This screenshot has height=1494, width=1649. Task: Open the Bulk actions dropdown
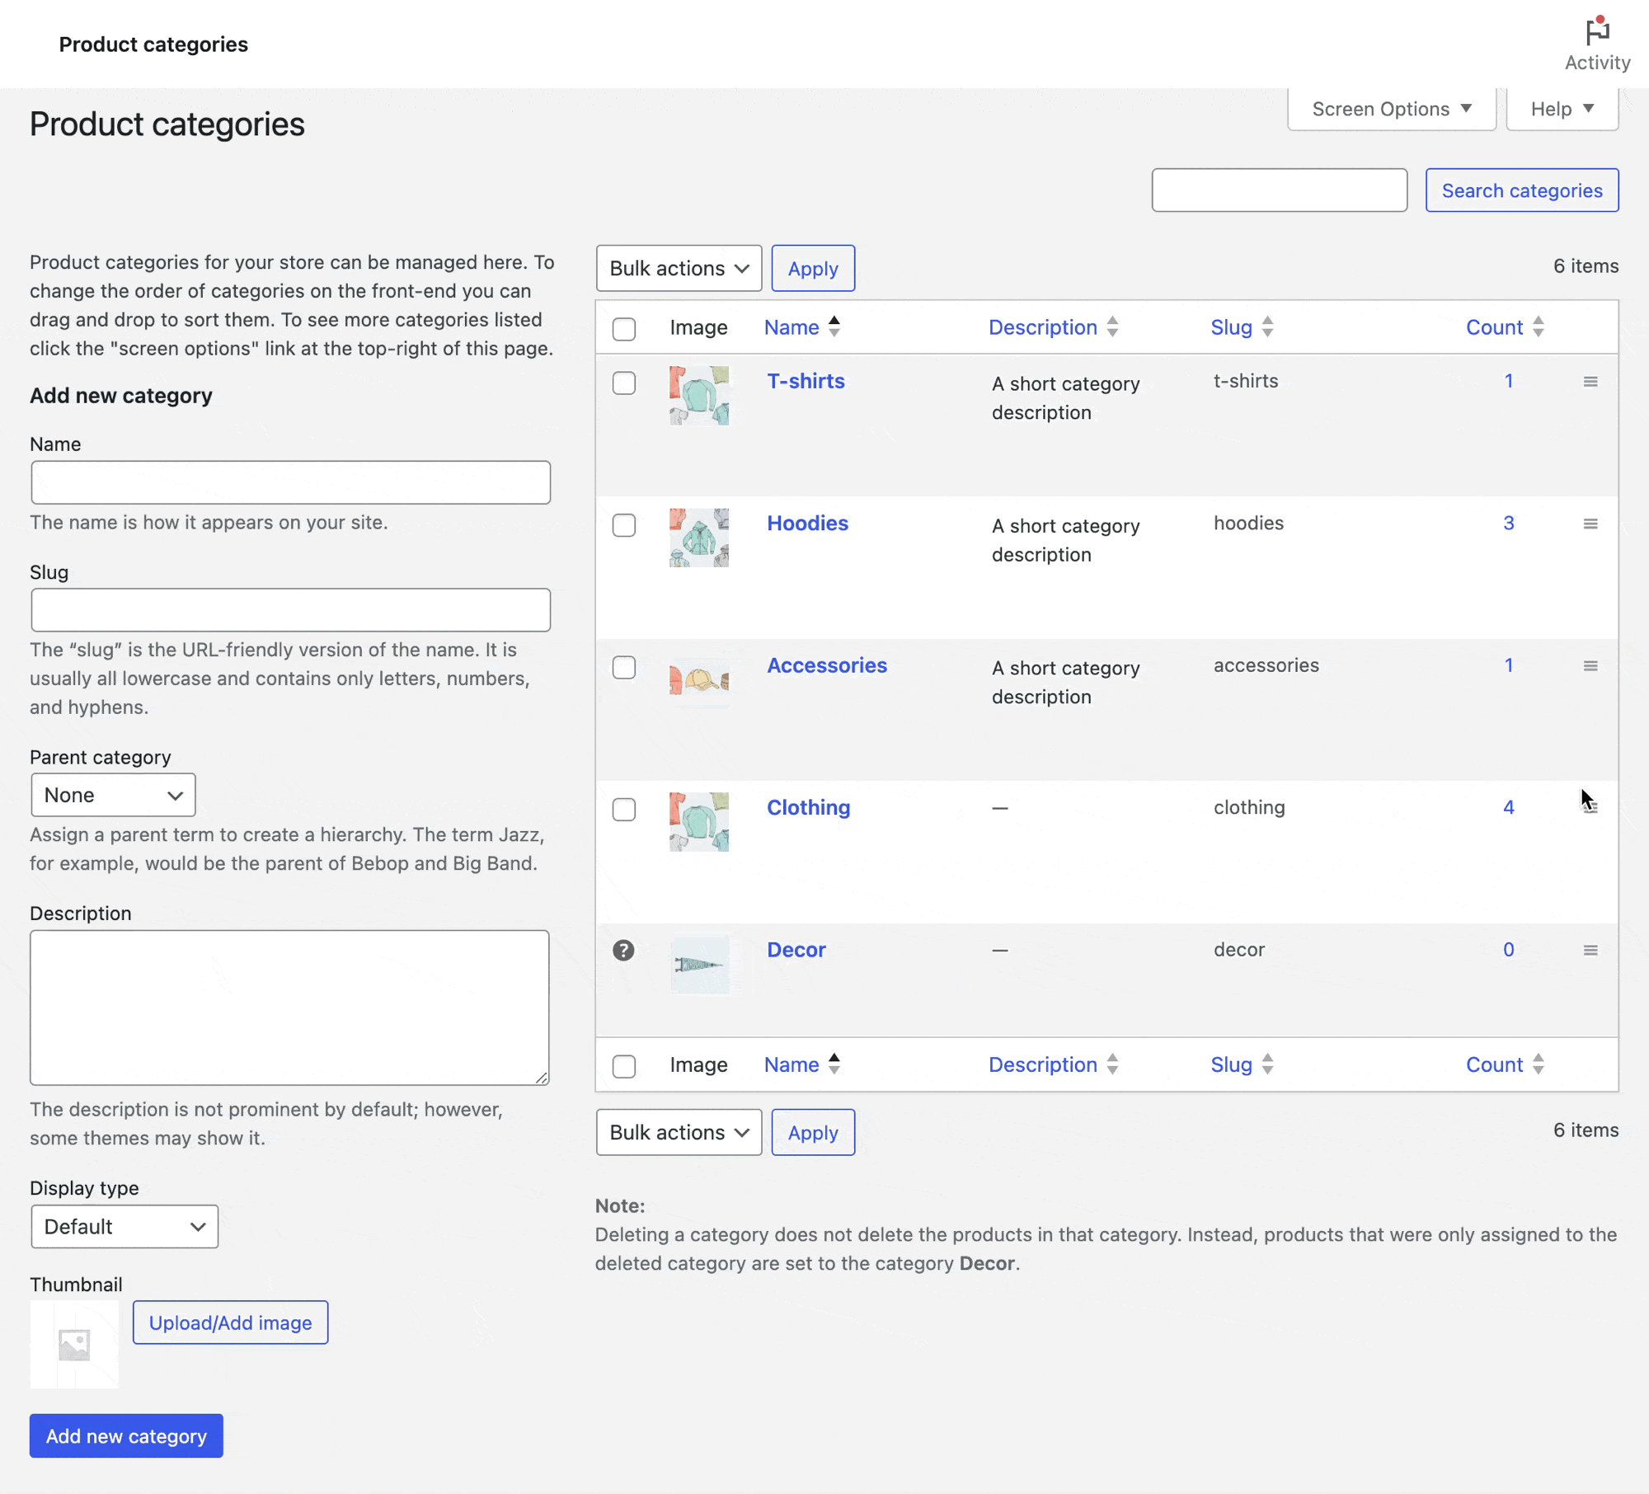[679, 268]
